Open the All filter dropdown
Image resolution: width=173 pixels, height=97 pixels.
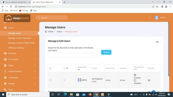click(x=157, y=42)
